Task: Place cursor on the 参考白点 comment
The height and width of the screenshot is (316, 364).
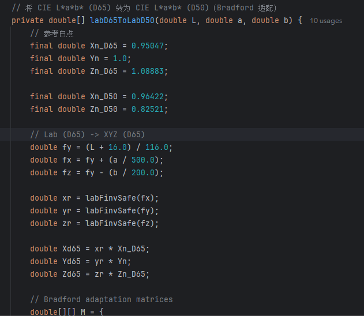Action: click(x=58, y=33)
